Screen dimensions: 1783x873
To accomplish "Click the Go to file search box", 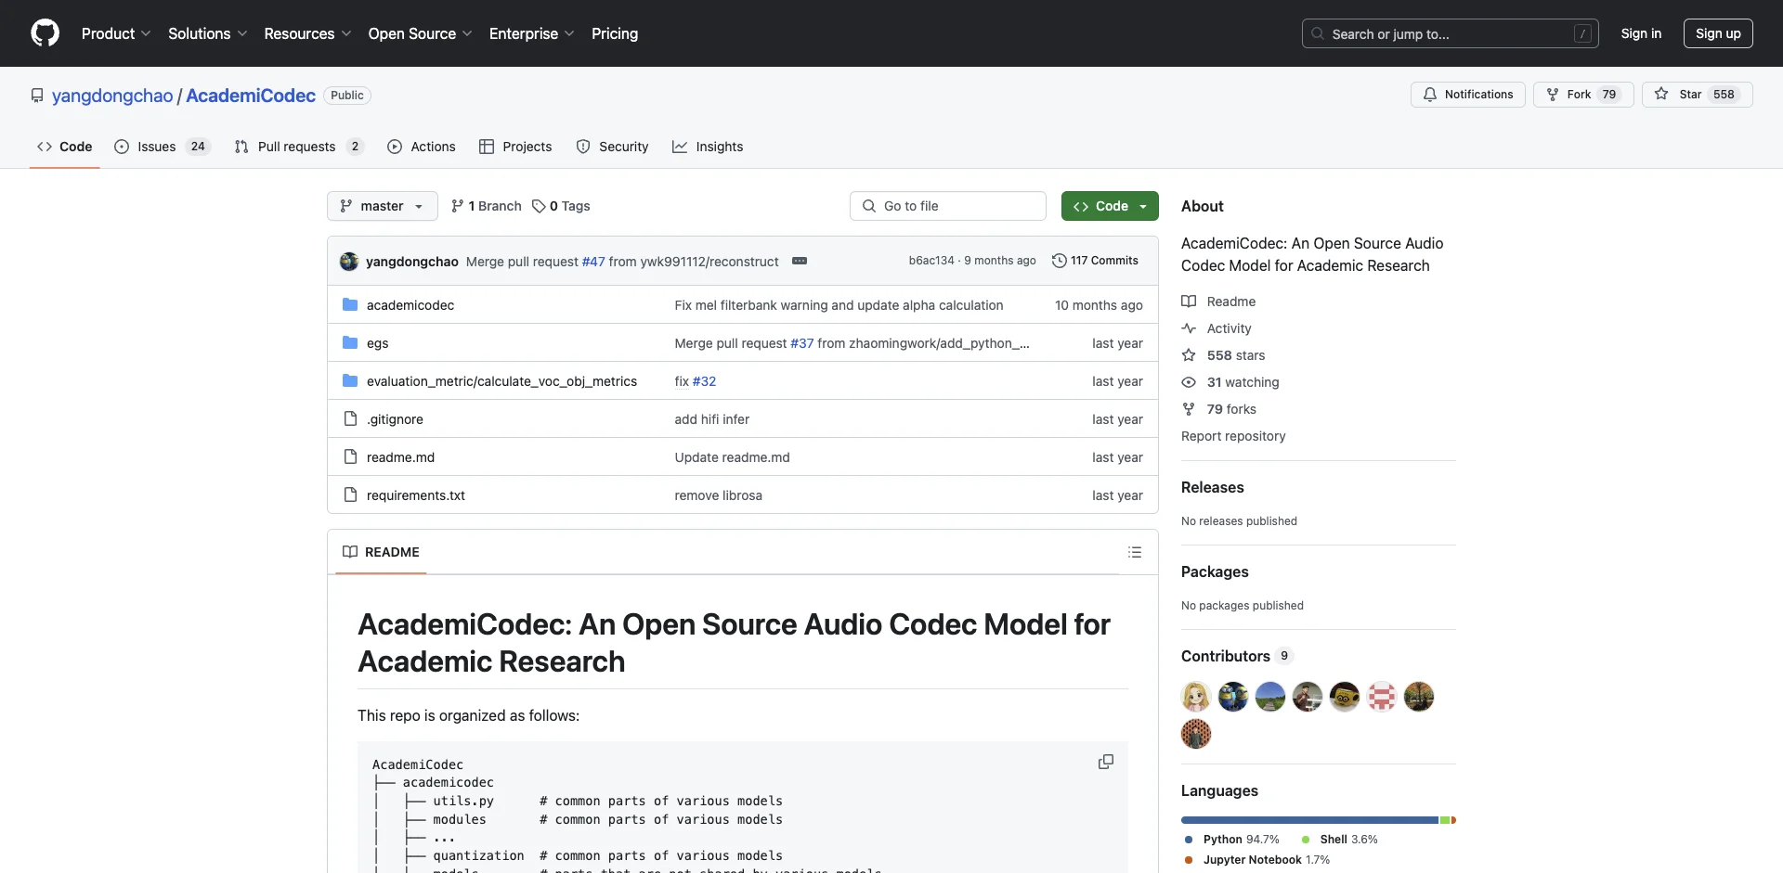I will coord(947,206).
